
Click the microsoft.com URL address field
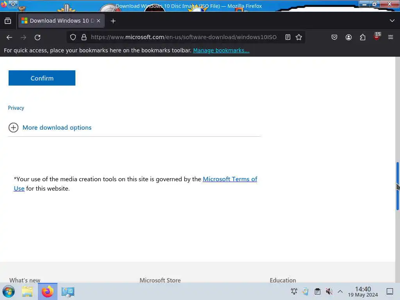[184, 37]
